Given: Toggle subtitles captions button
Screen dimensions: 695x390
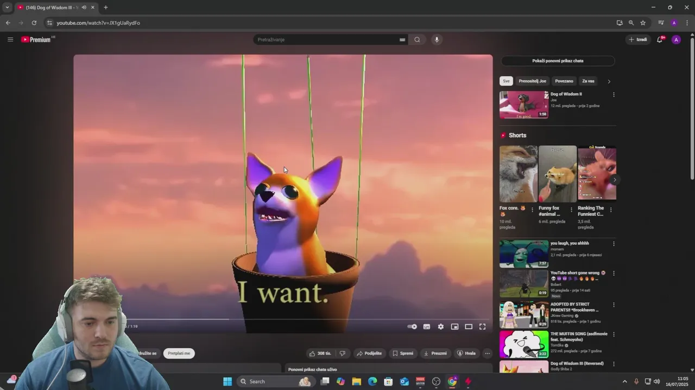Looking at the screenshot, I should click(427, 327).
